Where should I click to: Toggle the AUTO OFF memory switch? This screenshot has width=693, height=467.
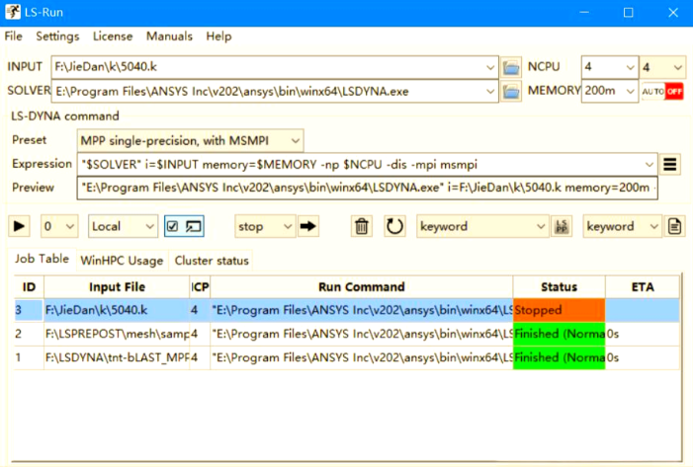tap(663, 91)
